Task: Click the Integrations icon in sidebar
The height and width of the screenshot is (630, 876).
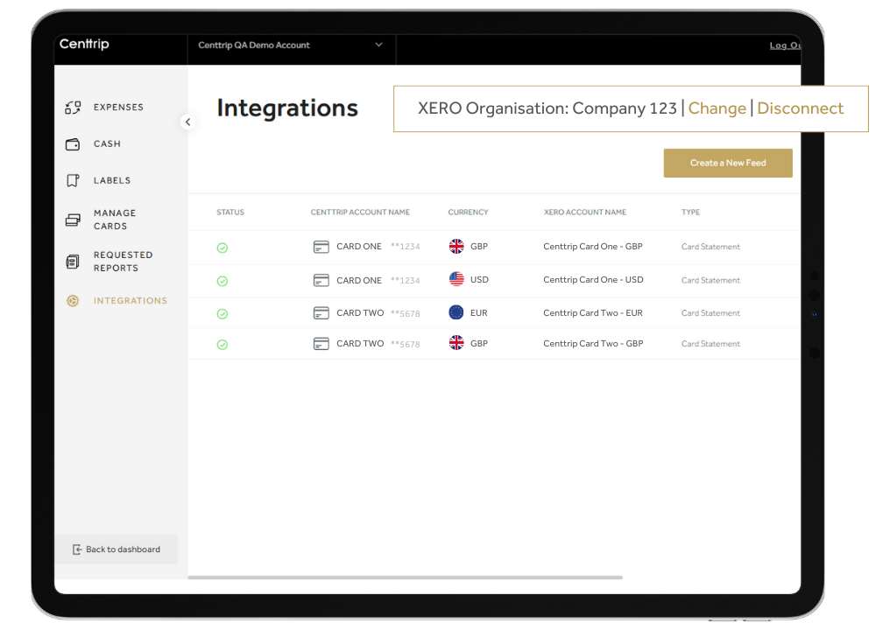Action: point(73,301)
